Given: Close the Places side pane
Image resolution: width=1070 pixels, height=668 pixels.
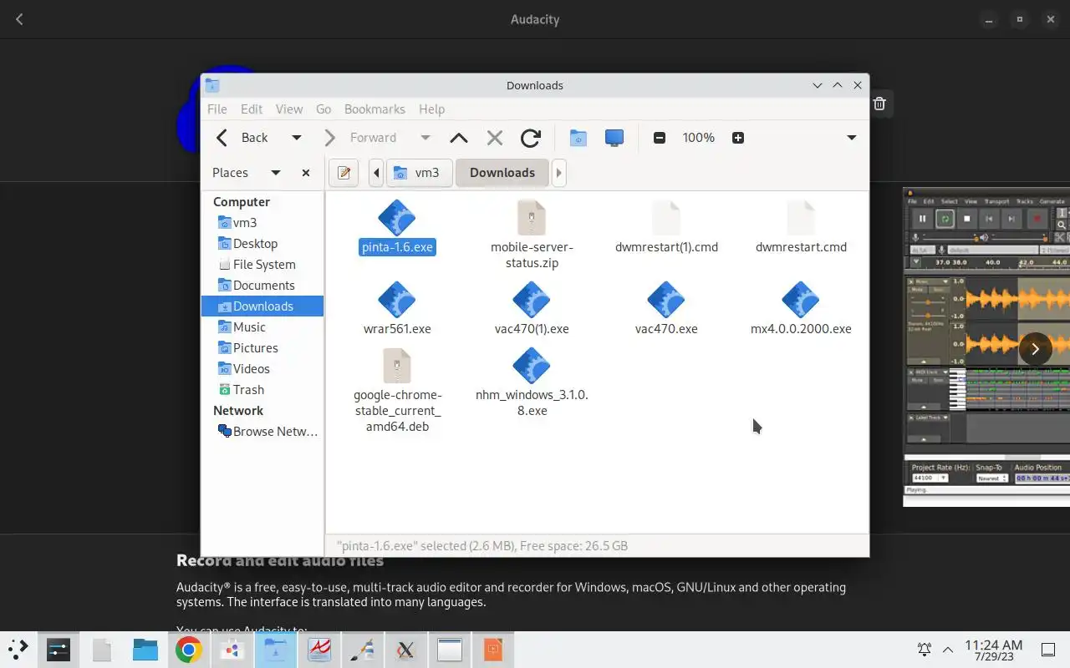Looking at the screenshot, I should 306,173.
